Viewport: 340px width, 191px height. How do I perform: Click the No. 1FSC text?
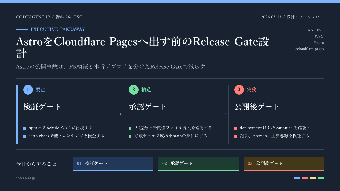point(316,30)
